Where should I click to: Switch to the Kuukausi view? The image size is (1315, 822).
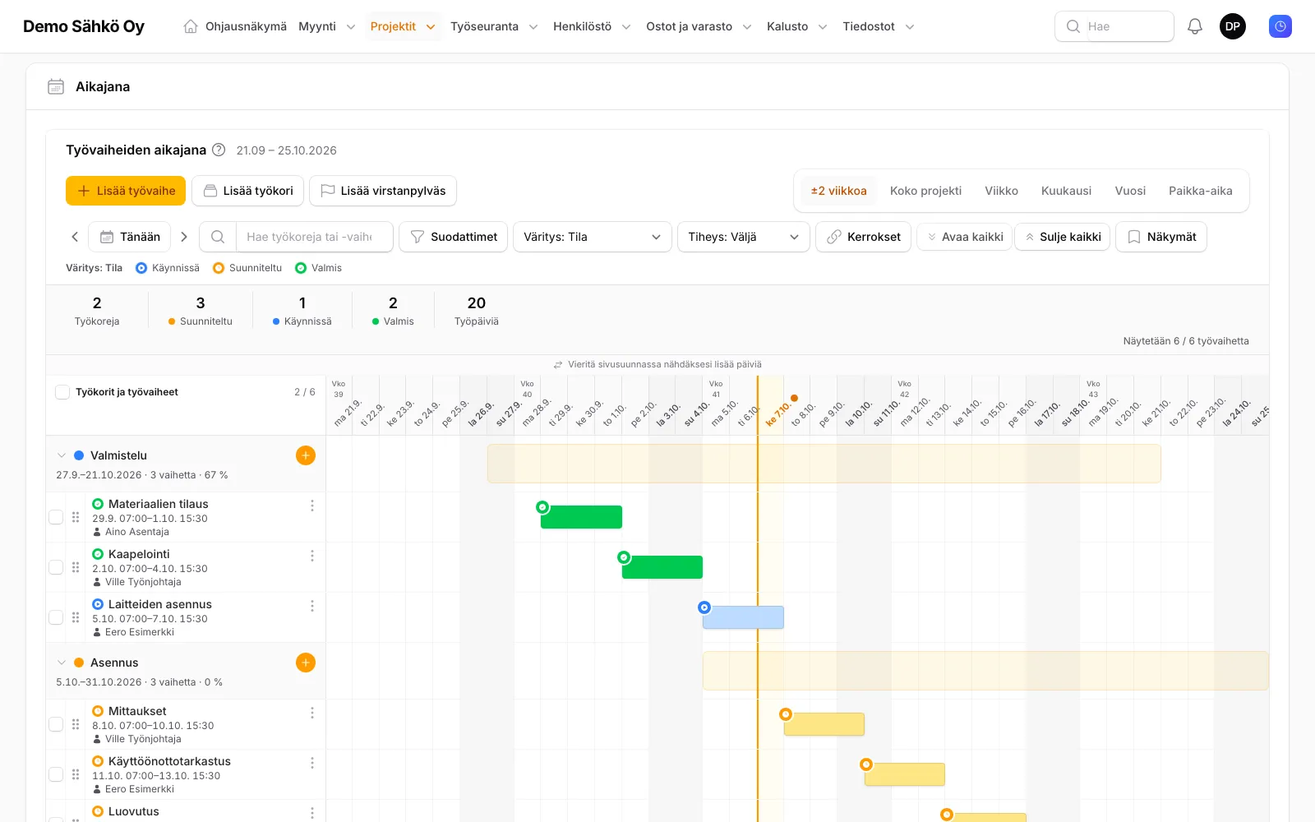coord(1066,191)
